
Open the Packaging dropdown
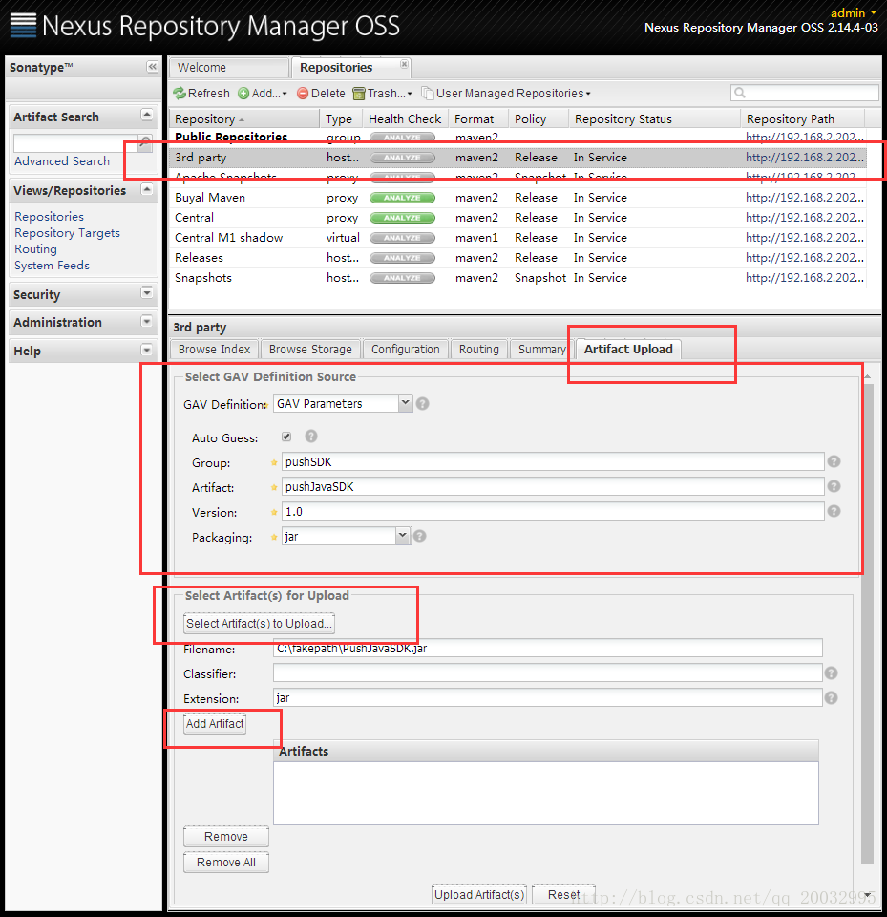402,536
